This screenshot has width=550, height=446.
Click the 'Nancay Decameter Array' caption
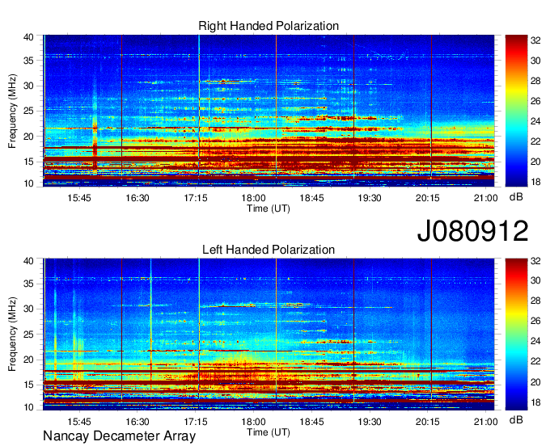pyautogui.click(x=119, y=436)
